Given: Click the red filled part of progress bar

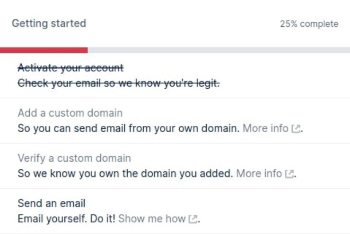Looking at the screenshot, I should tap(44, 50).
